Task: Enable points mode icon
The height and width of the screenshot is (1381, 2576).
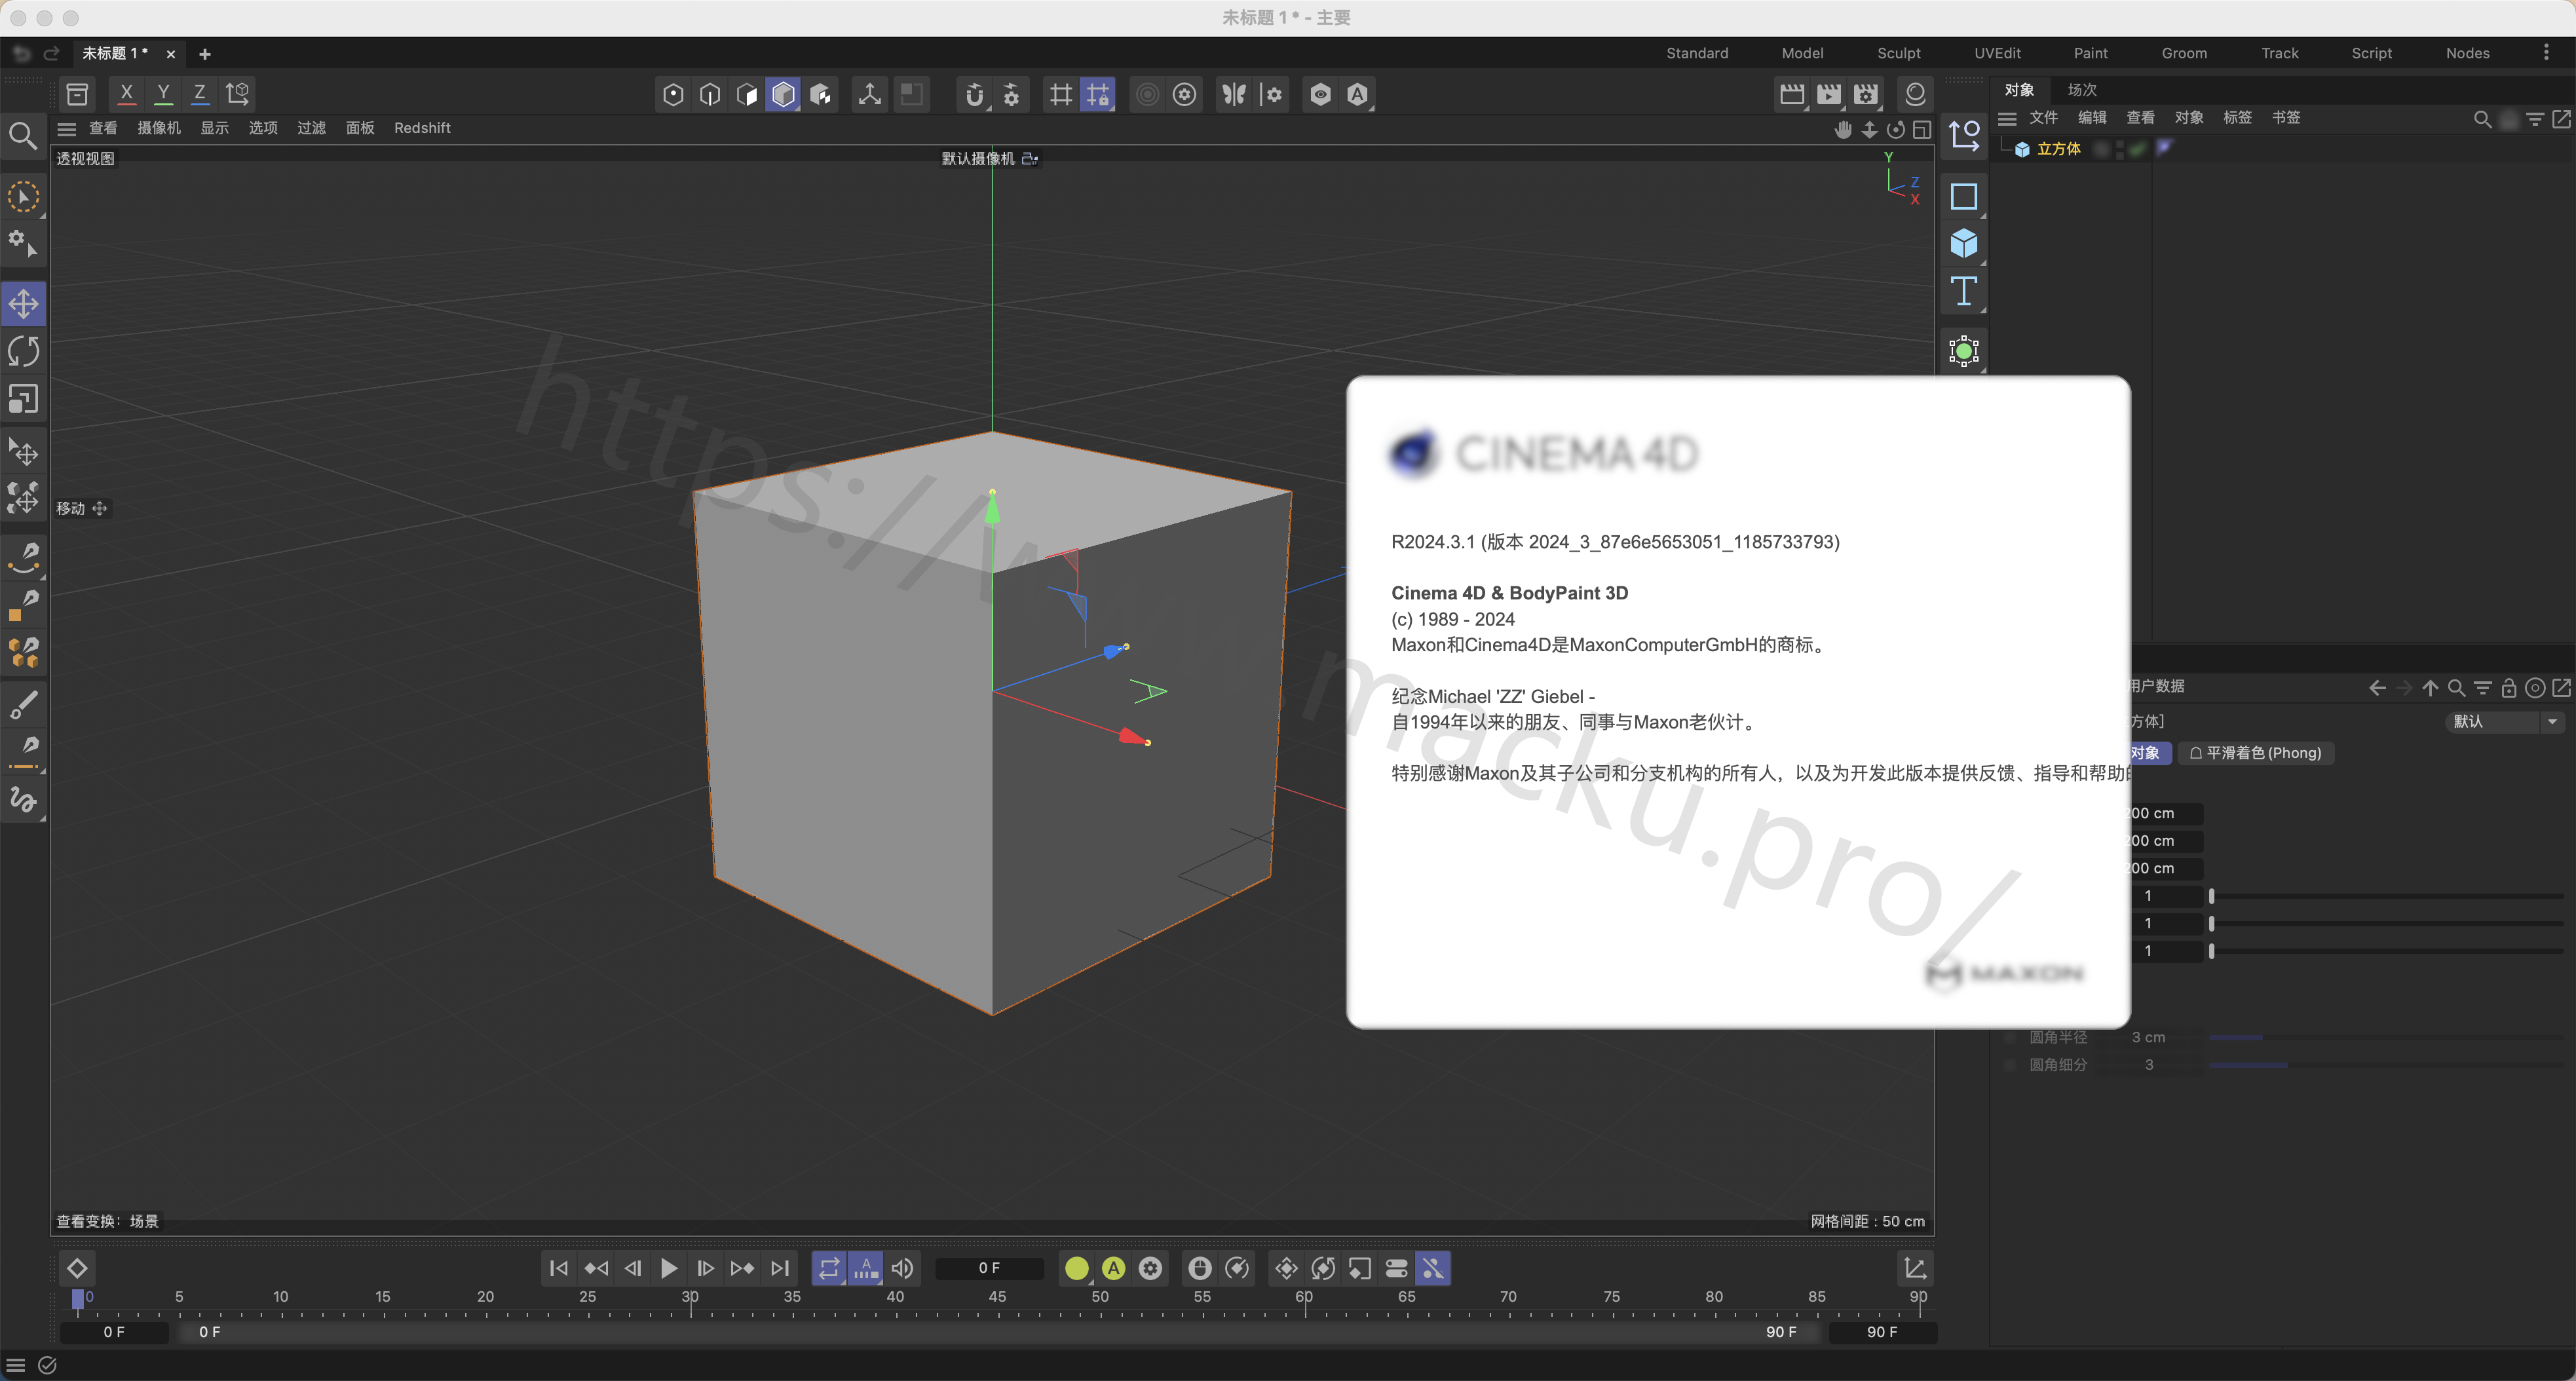Action: click(673, 94)
